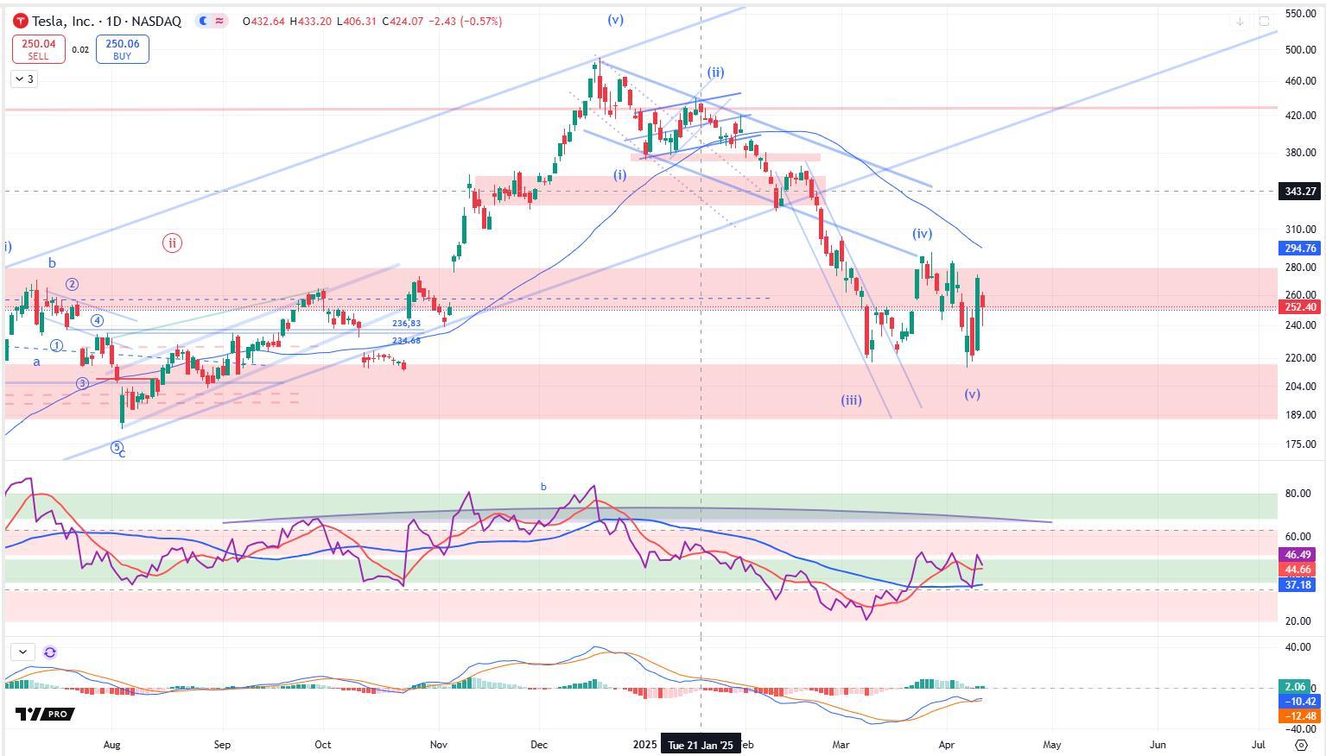Viewport: 1326px width, 756px height.
Task: Click the purple refresh icon in MACD pane
Action: (x=50, y=652)
